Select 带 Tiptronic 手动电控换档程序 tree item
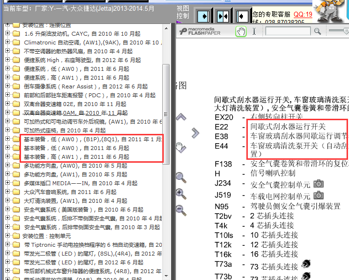The height and width of the screenshot is (280, 349). 93,245
